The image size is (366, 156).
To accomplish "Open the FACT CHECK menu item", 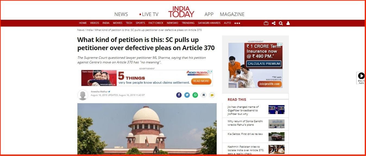I will coord(156,23).
